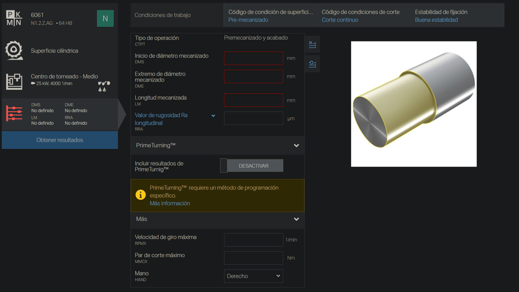Toggle the PrimeTurning DESACTIVAR switch

[251, 165]
